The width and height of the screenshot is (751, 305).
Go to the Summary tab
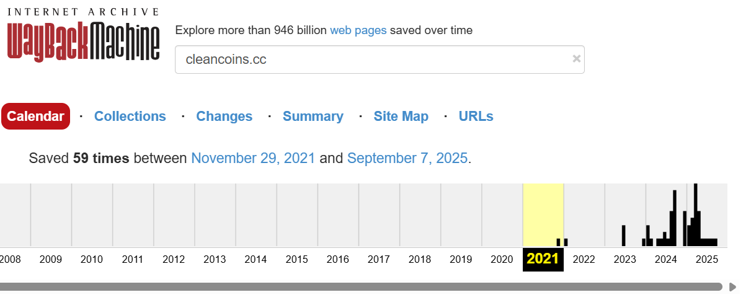(313, 117)
